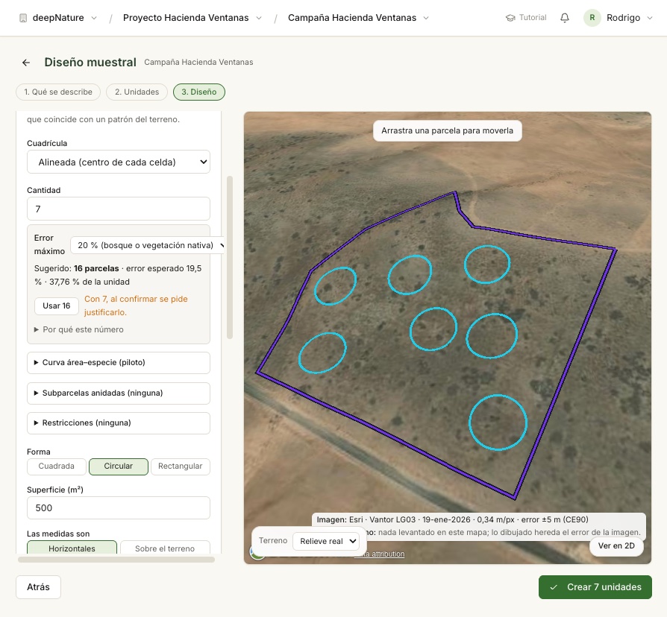Viewport: 667px width, 617px height.
Task: Click the Usar 16 button
Action: coord(57,306)
